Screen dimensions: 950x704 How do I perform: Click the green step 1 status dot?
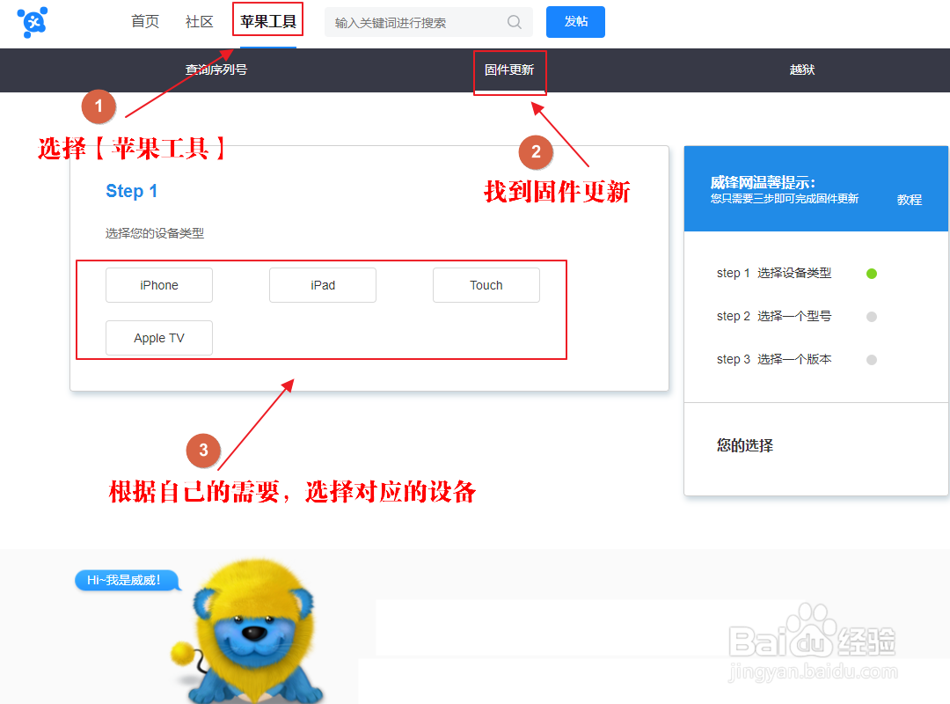coord(872,274)
